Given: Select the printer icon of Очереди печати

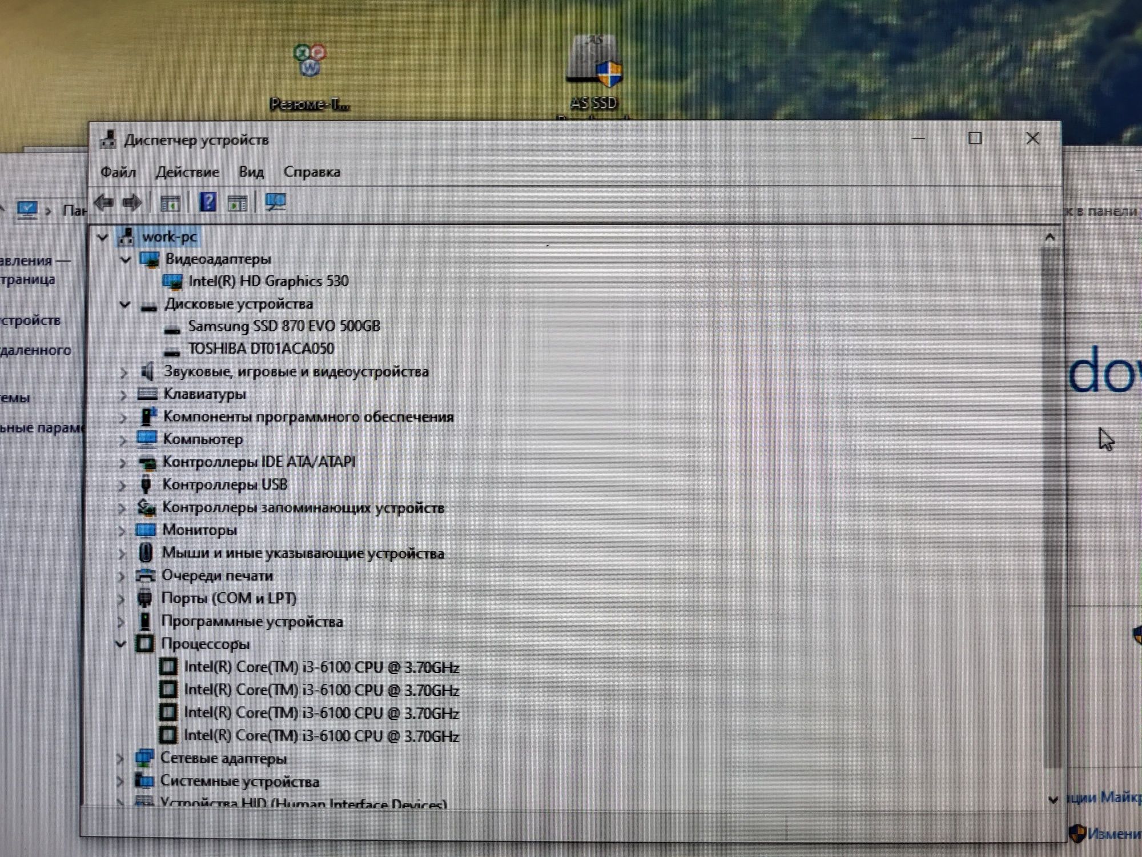Looking at the screenshot, I should click(x=145, y=575).
